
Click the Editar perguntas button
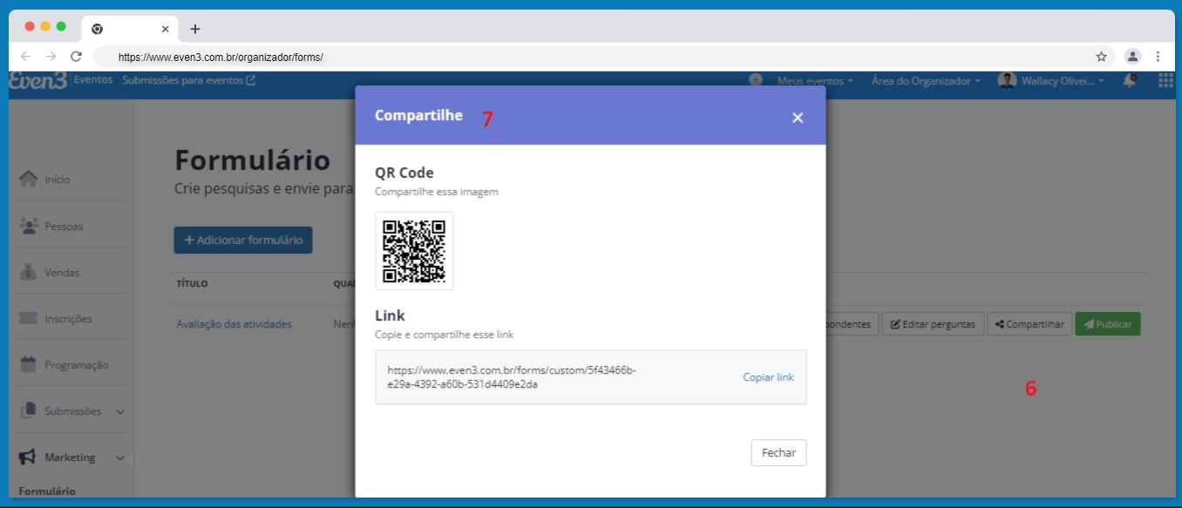pyautogui.click(x=934, y=324)
